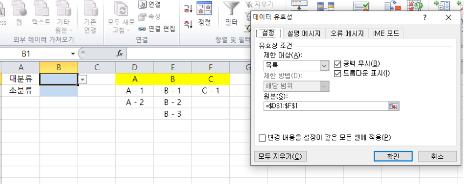The image size is (466, 195).
Task: Switch to the IME 모드 tab
Action: pyautogui.click(x=386, y=33)
